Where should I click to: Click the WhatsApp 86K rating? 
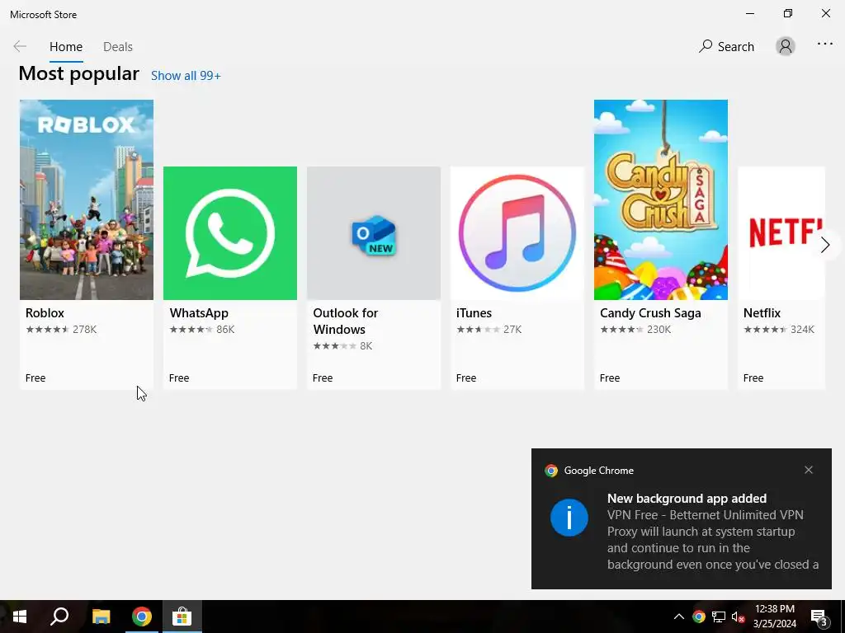pos(201,330)
